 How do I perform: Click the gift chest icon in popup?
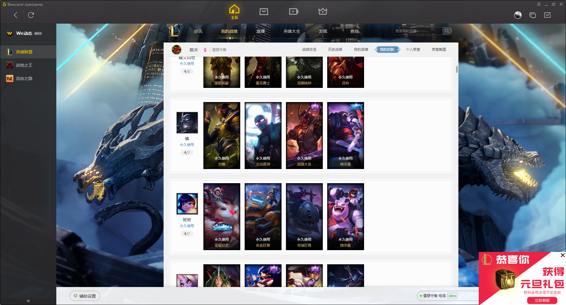(505, 279)
